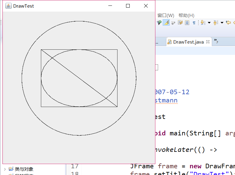Screen dimensions: 235x175
Task: Open Next Annotation dropdown arrow
Action: coord(209,23)
